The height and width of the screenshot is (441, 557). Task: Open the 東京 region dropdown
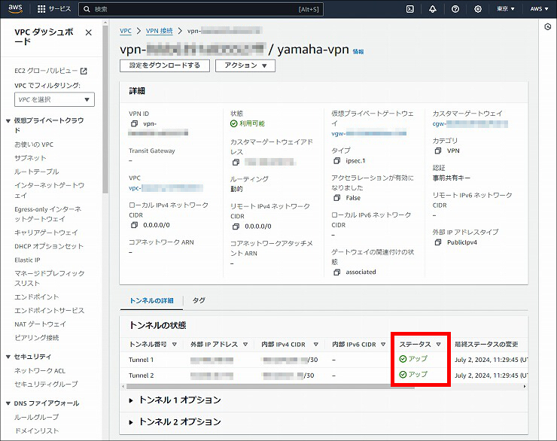click(506, 9)
